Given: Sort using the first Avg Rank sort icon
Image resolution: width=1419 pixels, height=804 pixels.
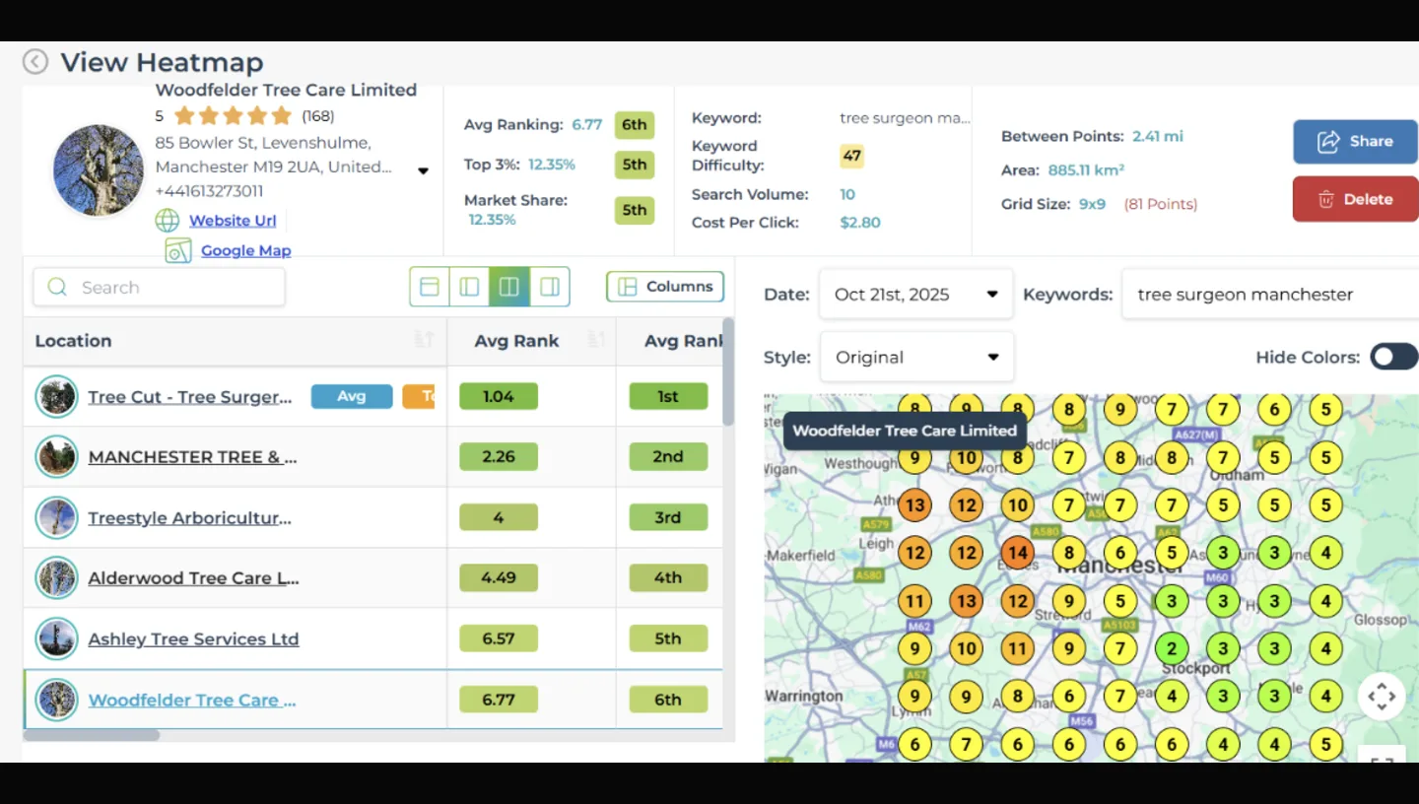Looking at the screenshot, I should pyautogui.click(x=596, y=340).
